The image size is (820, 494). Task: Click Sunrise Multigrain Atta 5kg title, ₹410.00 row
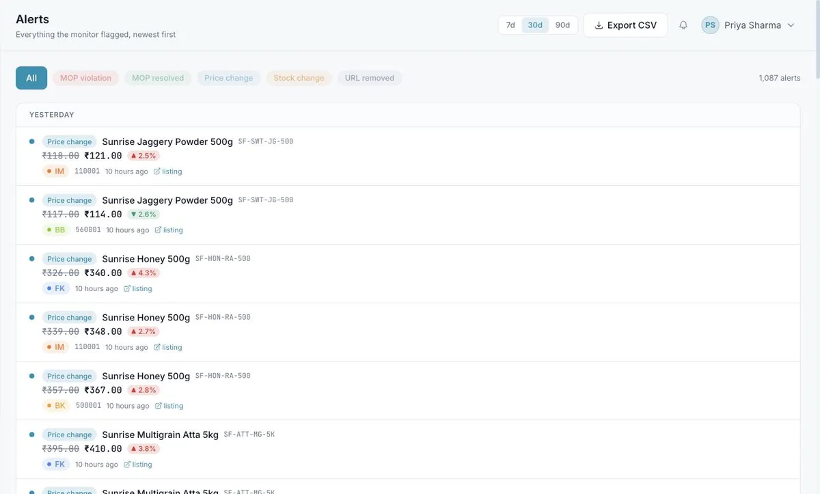click(x=161, y=435)
